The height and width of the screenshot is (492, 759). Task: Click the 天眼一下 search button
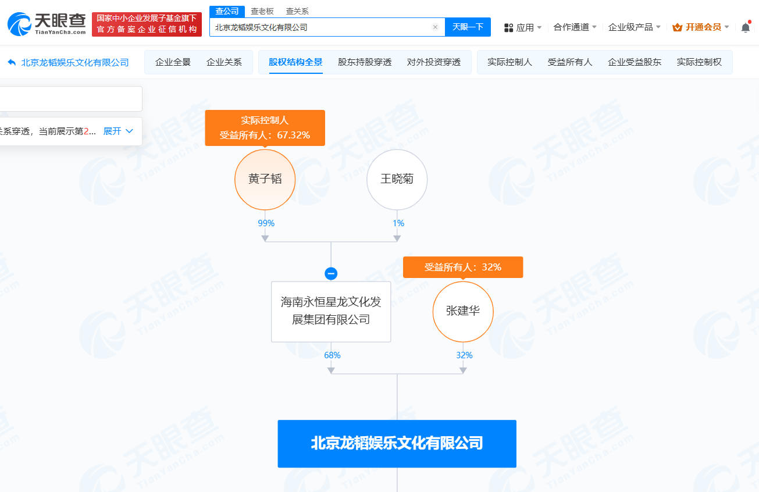coord(468,27)
